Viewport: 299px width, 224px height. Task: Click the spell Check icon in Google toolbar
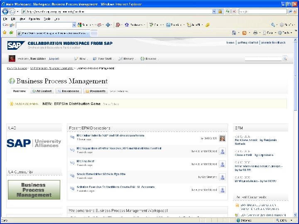pyautogui.click(x=151, y=25)
